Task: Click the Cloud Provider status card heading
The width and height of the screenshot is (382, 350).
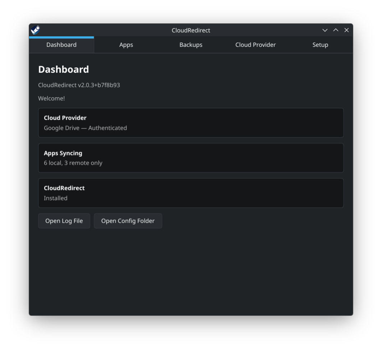Action: tap(65, 118)
